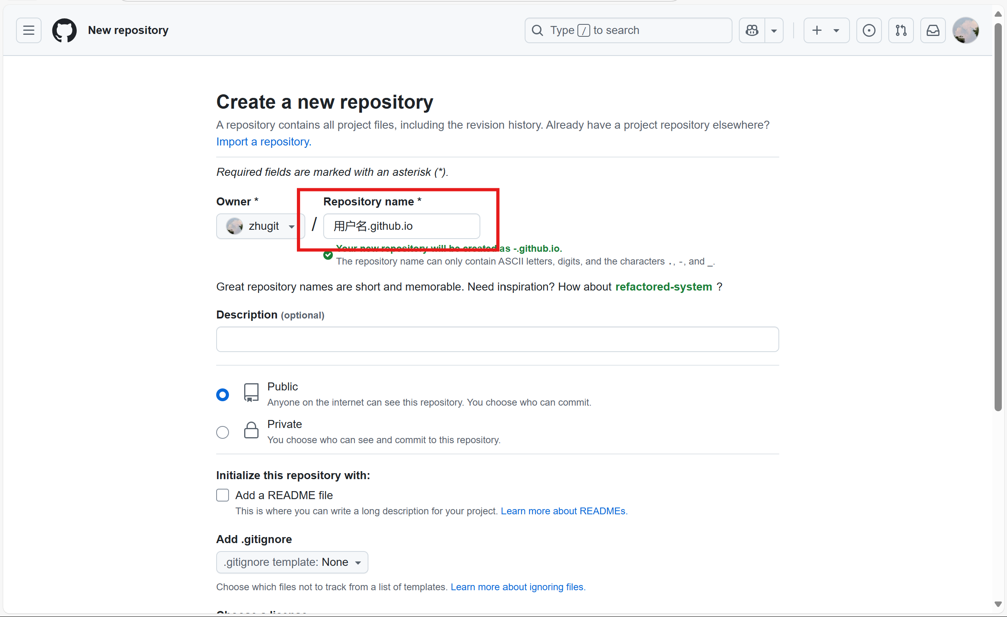
Task: Click the plus create-new icon
Action: pyautogui.click(x=817, y=30)
